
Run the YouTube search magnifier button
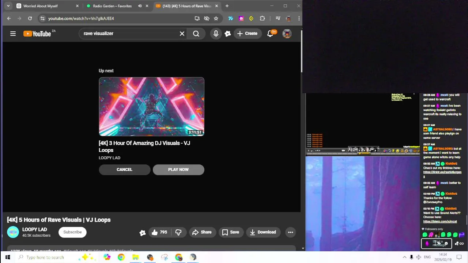click(196, 34)
